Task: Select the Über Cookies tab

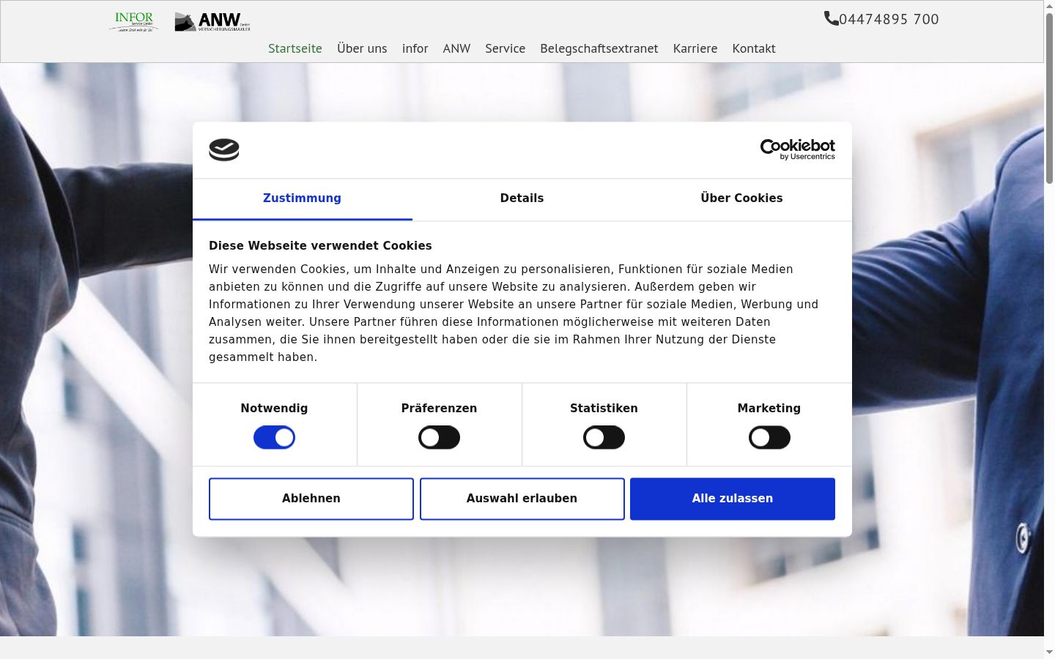Action: [x=741, y=198]
